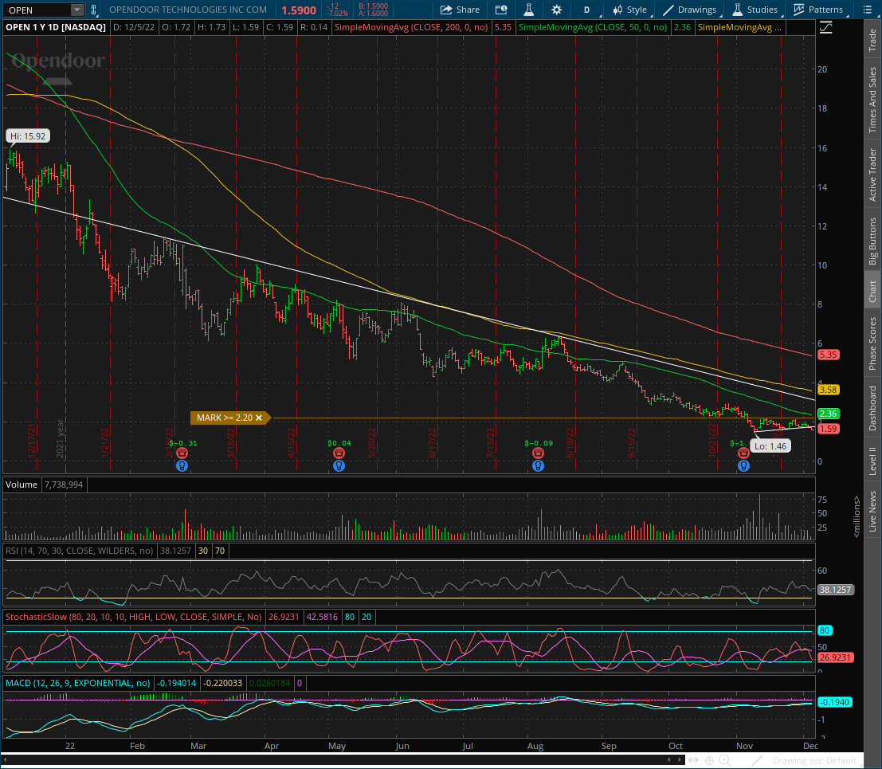Click the 1.5900 last price at top
Viewport: 882px width, 769px height.
[x=299, y=10]
